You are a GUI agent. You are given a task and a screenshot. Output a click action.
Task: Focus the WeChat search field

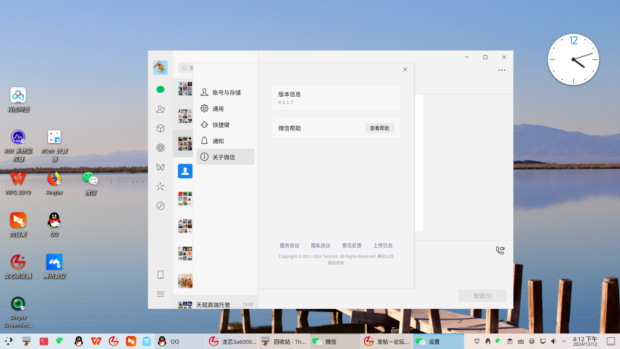click(186, 68)
